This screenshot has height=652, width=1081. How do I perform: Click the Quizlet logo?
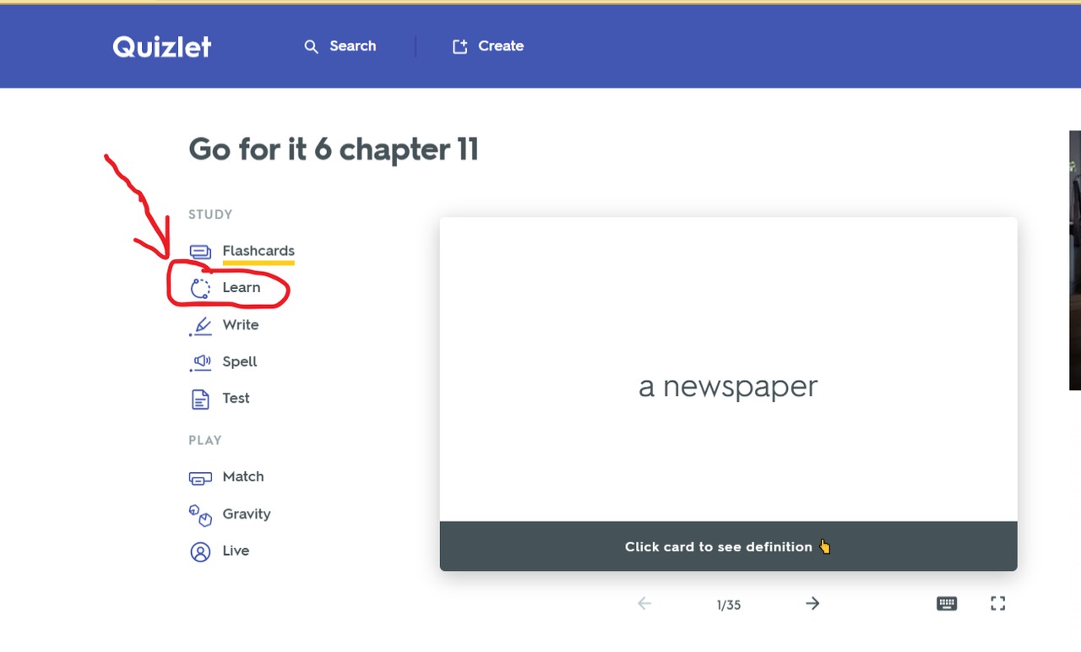[162, 46]
